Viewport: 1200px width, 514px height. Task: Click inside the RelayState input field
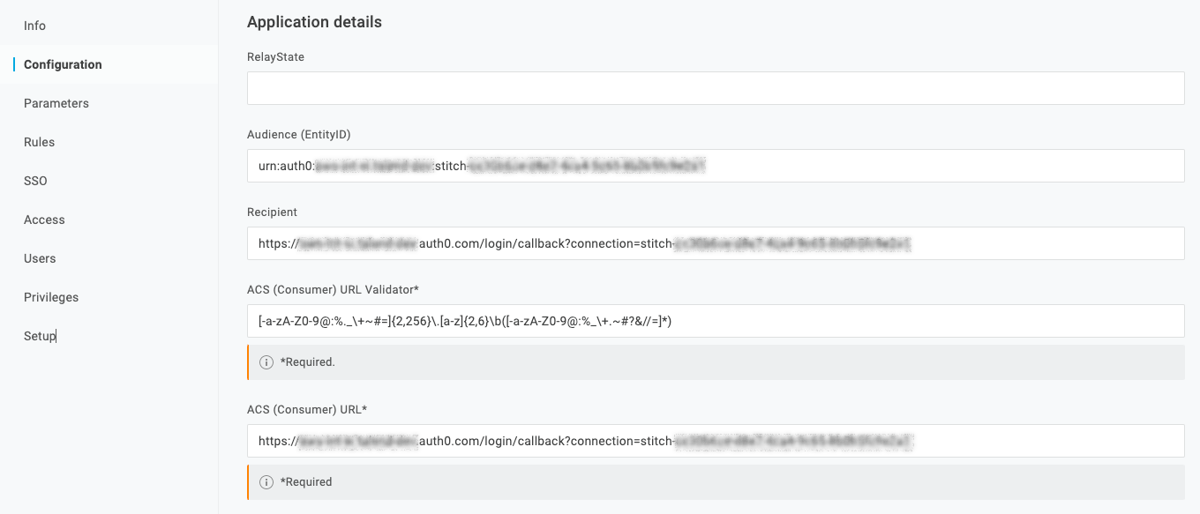pyautogui.click(x=715, y=88)
